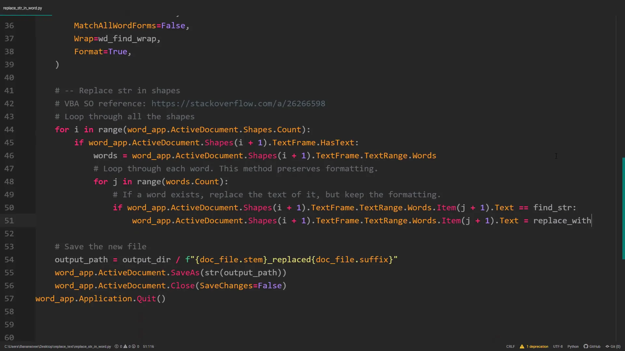This screenshot has width=625, height=351.
Task: Click the deprecation warning triangle icon
Action: pyautogui.click(x=522, y=346)
